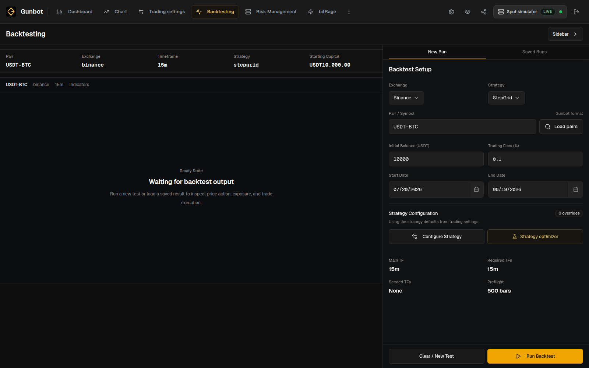Click the Pair / Symbol input field

coord(462,127)
